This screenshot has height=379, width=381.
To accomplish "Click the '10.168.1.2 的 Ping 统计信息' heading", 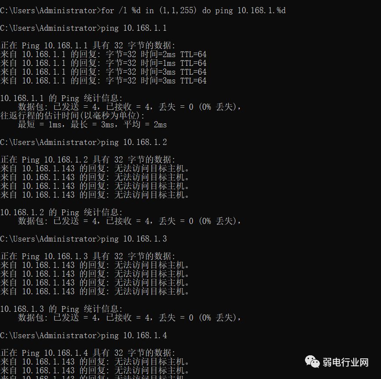I will point(62,213).
